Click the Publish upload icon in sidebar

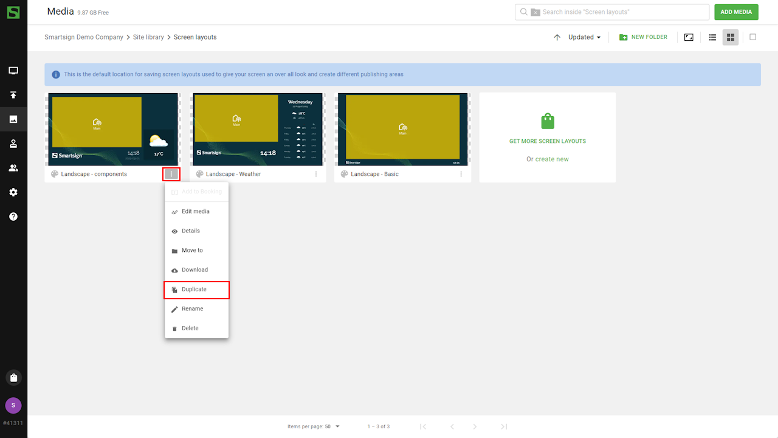click(13, 95)
